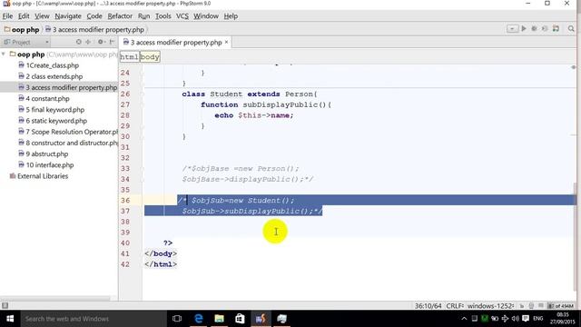Click the Project panel horizontal scrollbar
581x327 pixels.
[x=54, y=299]
